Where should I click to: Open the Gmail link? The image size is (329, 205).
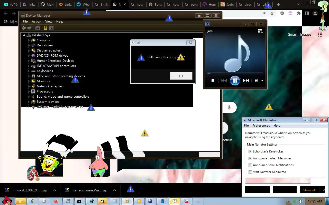292,34
